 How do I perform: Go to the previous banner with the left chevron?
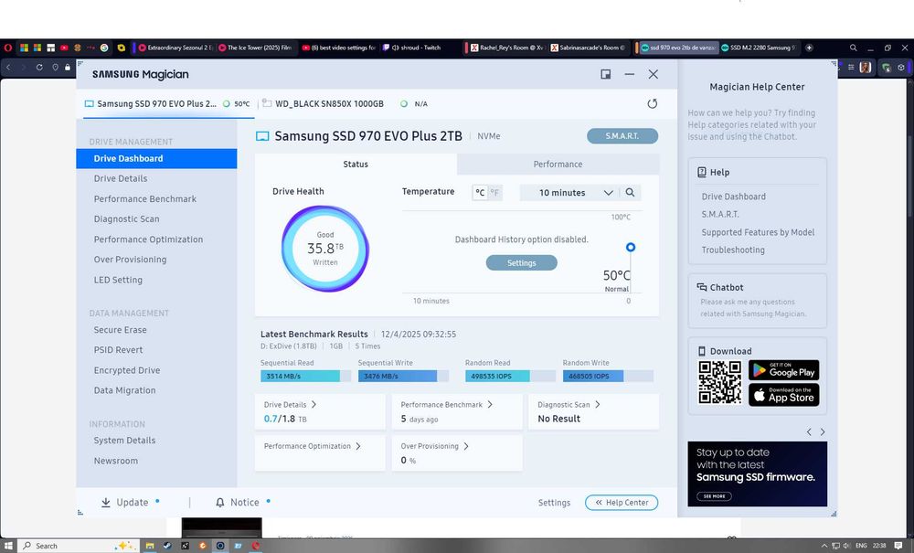point(809,431)
